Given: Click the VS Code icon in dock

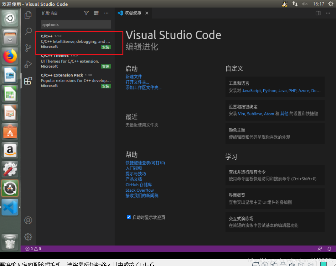Looking at the screenshot, I should pyautogui.click(x=10, y=207).
